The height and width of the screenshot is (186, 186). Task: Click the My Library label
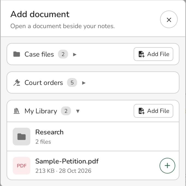click(41, 111)
